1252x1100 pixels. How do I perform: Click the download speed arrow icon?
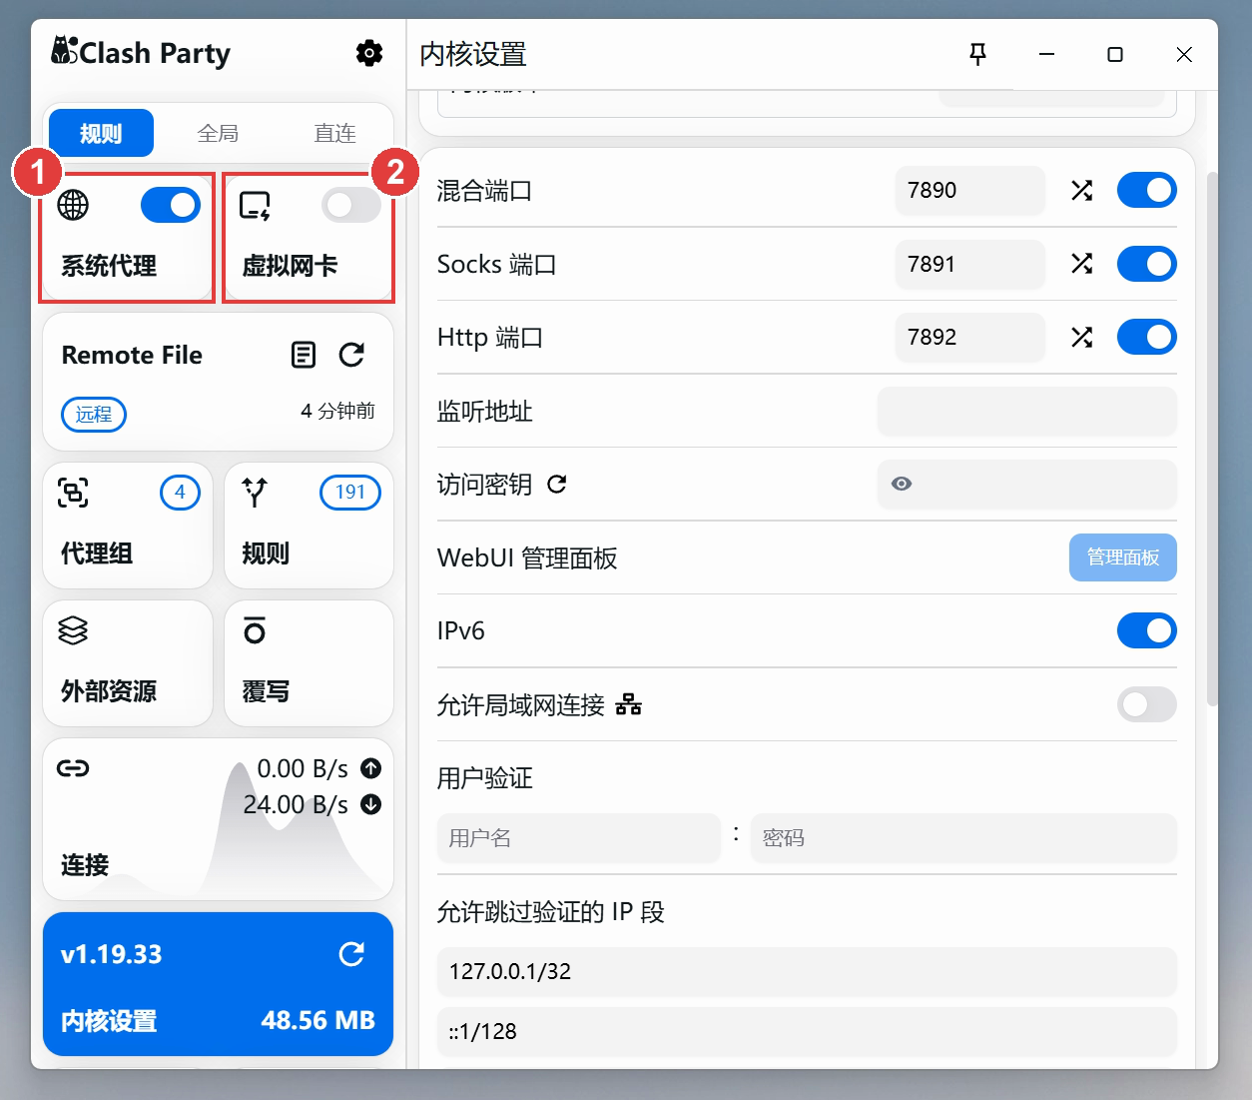pos(371,804)
